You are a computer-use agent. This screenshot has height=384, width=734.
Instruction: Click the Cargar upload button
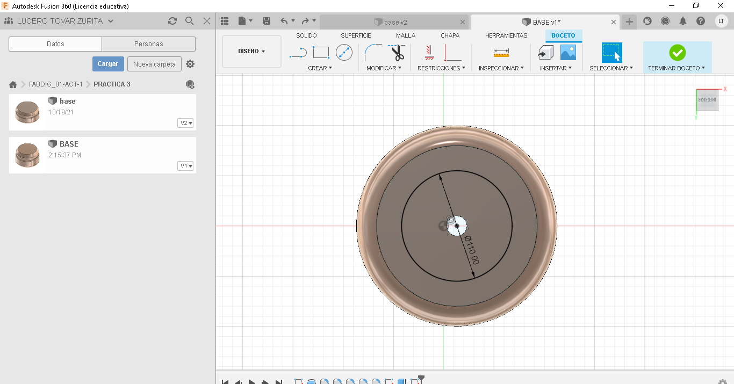point(108,64)
